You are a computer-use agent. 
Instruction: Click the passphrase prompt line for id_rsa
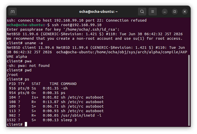(63, 29)
